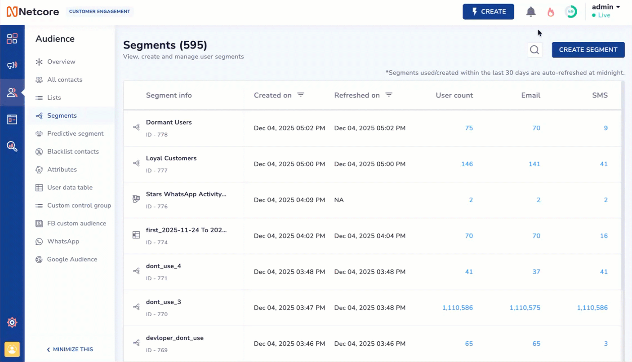Select the campaigns megaphone icon

(12, 65)
